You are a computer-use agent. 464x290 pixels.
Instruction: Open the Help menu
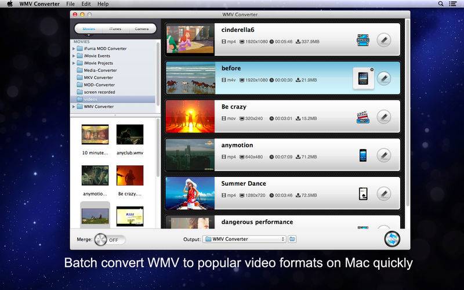pyautogui.click(x=103, y=4)
